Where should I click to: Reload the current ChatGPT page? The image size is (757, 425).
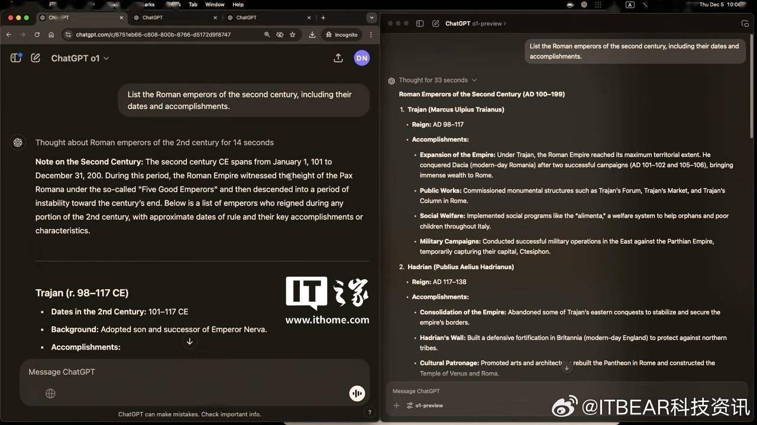coord(37,35)
